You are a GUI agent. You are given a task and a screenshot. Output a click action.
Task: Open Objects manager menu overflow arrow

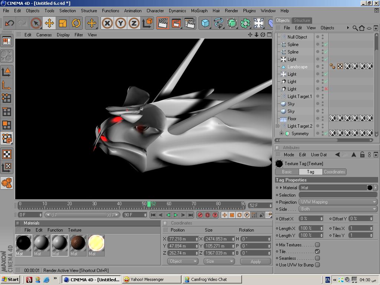348,28
